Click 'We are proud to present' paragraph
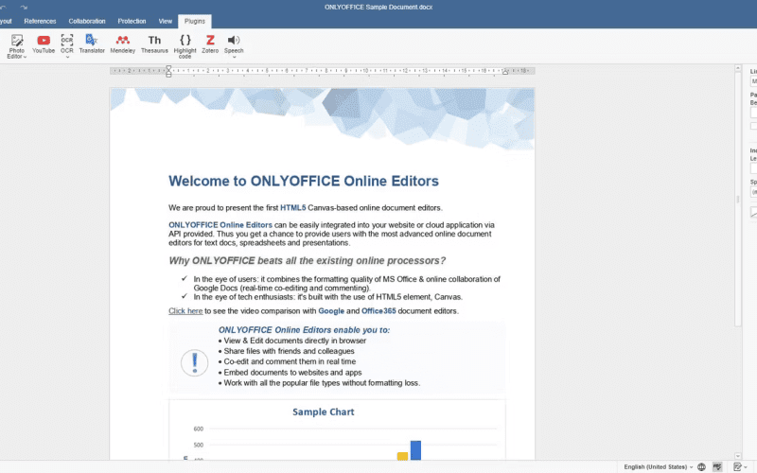Screen dimensions: 757x473 [x=306, y=207]
